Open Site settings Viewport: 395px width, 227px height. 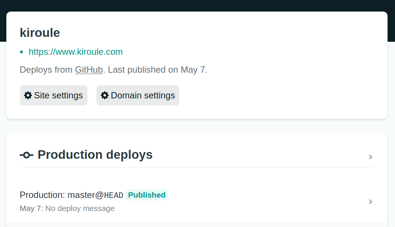(x=54, y=95)
